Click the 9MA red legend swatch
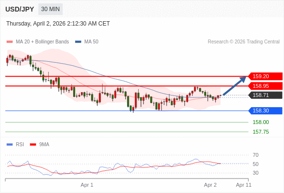 click(33, 145)
